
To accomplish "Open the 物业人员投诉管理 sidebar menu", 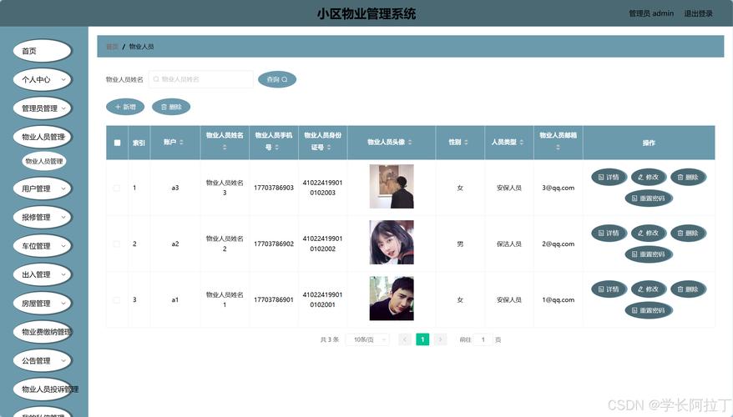I will tap(42, 389).
